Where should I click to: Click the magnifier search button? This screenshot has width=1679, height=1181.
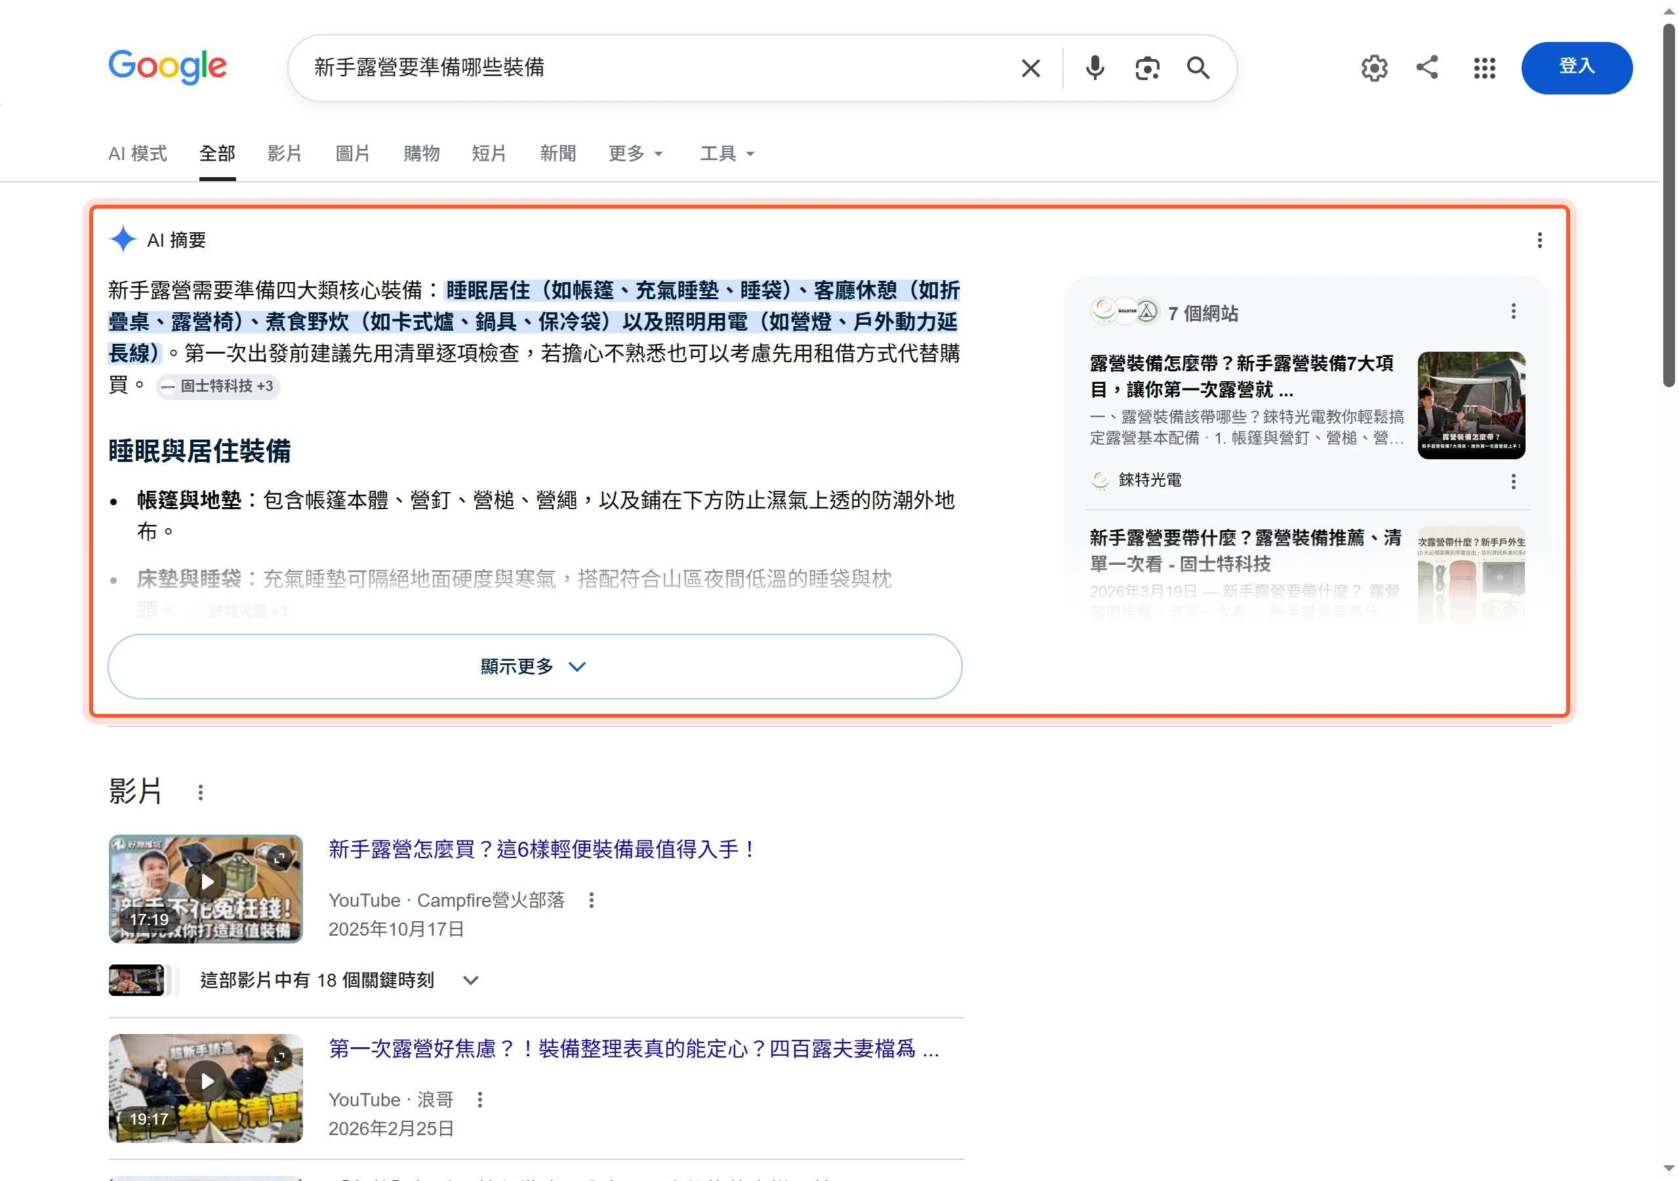(x=1198, y=68)
